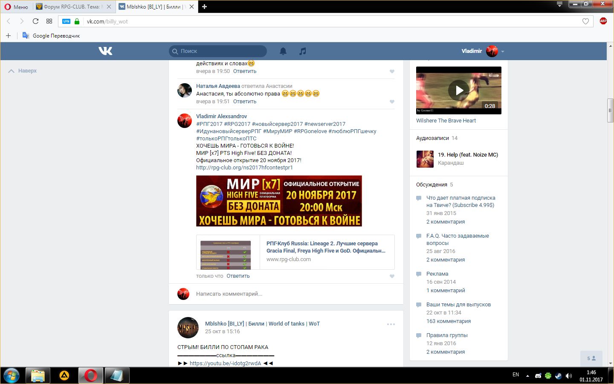614x384 pixels.
Task: Reload the page with refresh icon
Action: point(35,21)
